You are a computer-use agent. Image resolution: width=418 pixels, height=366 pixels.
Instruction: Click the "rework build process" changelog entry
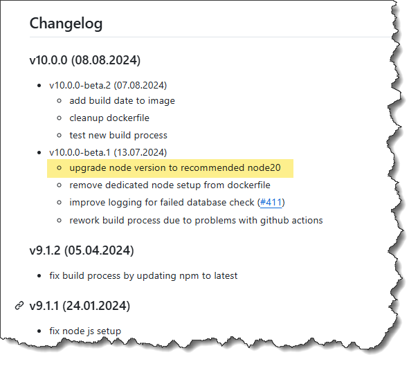click(x=196, y=221)
